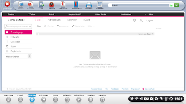Viewport: 186px width, 104px height.
Task: Select the Entwürfe folder
Action: (18, 37)
